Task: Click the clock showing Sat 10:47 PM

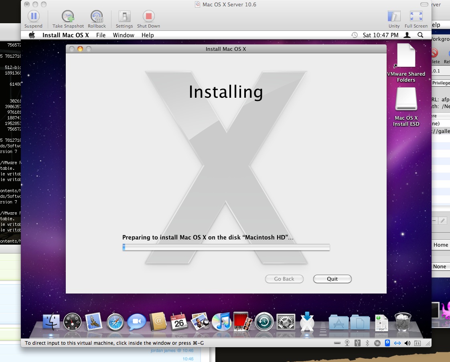Action: [x=381, y=35]
